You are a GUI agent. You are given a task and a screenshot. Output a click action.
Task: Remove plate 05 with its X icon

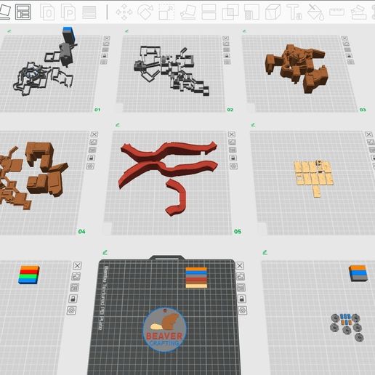[x=232, y=134]
